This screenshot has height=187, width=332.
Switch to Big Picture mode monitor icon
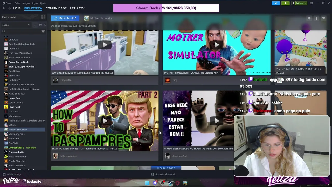click(x=312, y=3)
